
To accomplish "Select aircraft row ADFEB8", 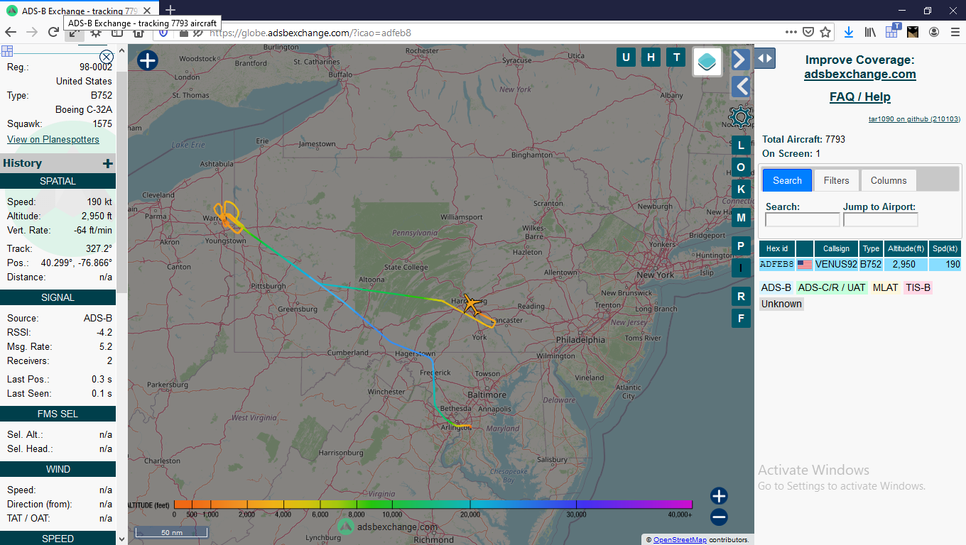I will pos(860,264).
